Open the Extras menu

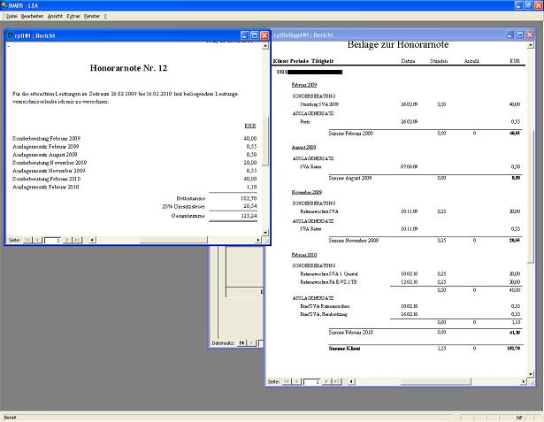point(73,16)
